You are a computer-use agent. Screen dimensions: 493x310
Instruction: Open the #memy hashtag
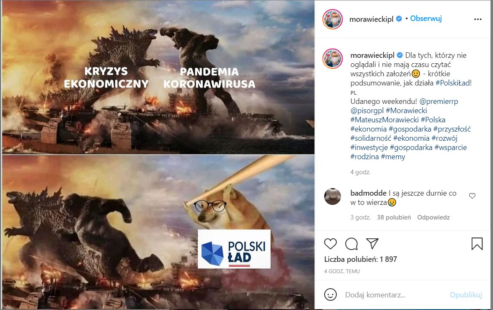click(393, 157)
